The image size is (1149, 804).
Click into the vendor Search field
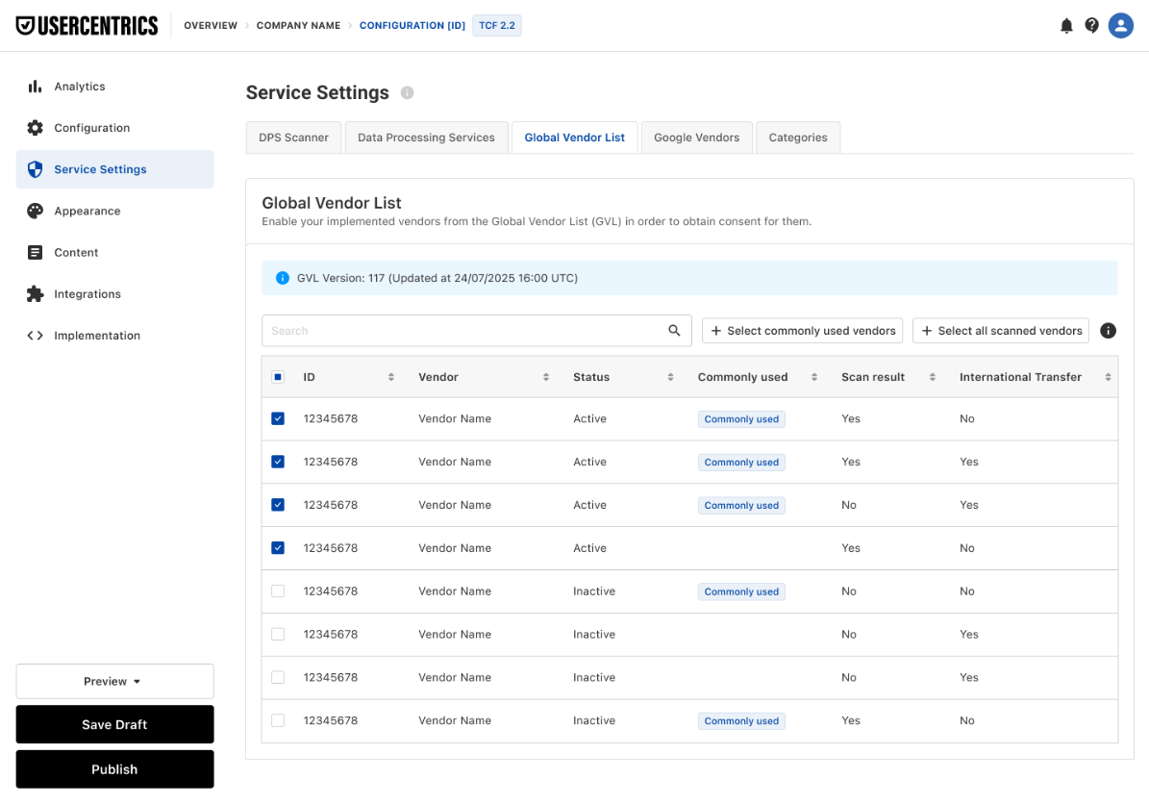pos(476,331)
